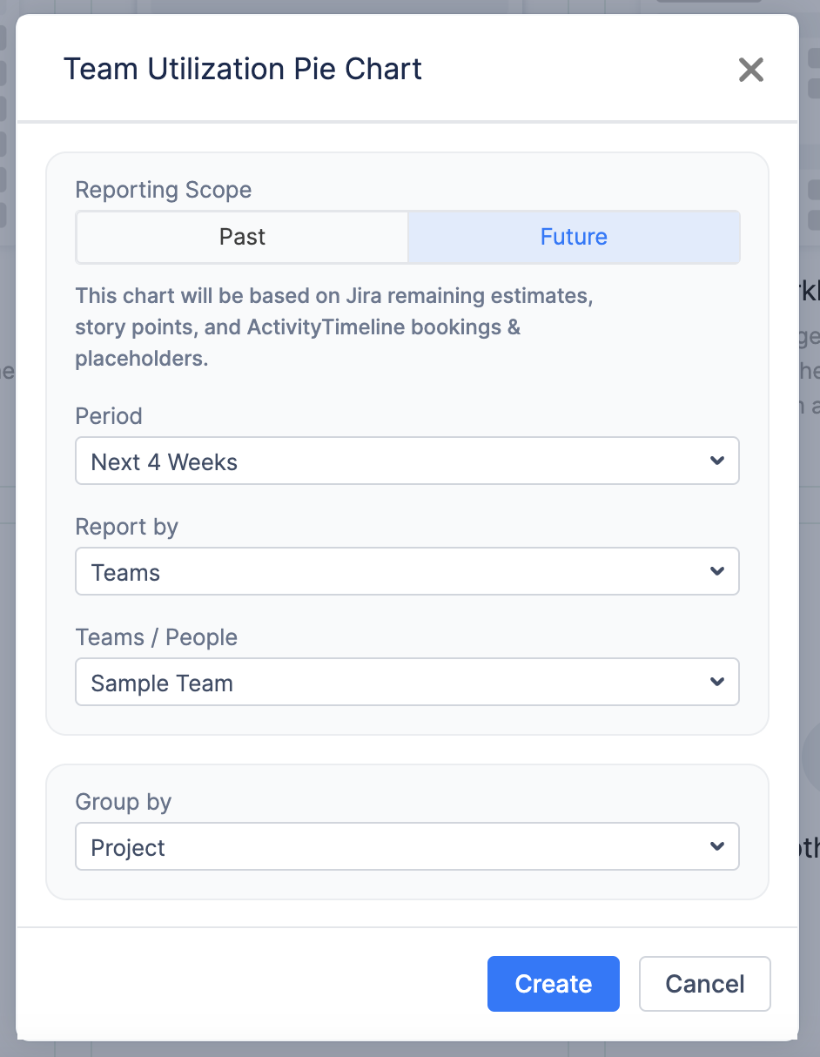This screenshot has width=820, height=1057.
Task: Click the Teams / People field label
Action: (x=157, y=637)
